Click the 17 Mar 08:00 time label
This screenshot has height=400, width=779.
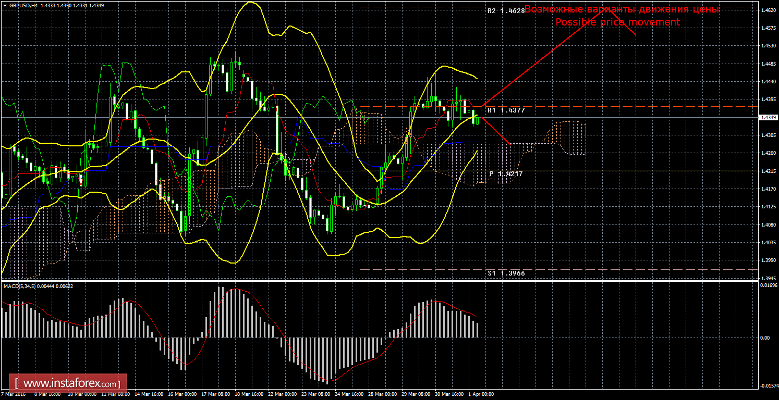pyautogui.click(x=214, y=394)
